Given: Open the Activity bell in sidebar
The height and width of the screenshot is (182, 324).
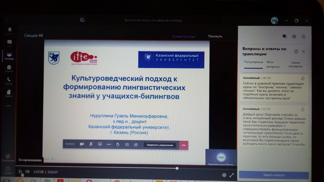Looking at the screenshot, I should pos(10,30).
